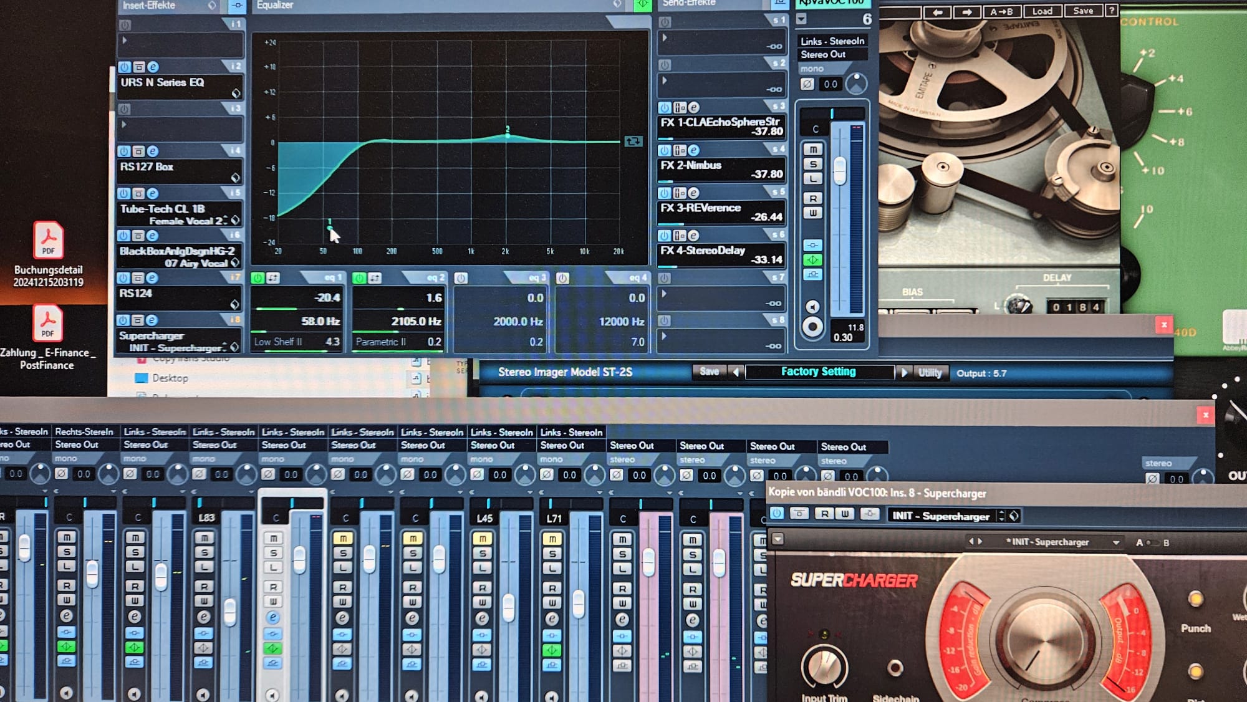
Task: Enable record on channel strip
Action: [x=812, y=327]
